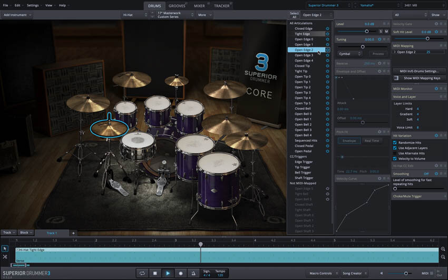Toggle power for Open Edge 0 articulation
Viewport: 448px width, 280px height.
tap(327, 39)
